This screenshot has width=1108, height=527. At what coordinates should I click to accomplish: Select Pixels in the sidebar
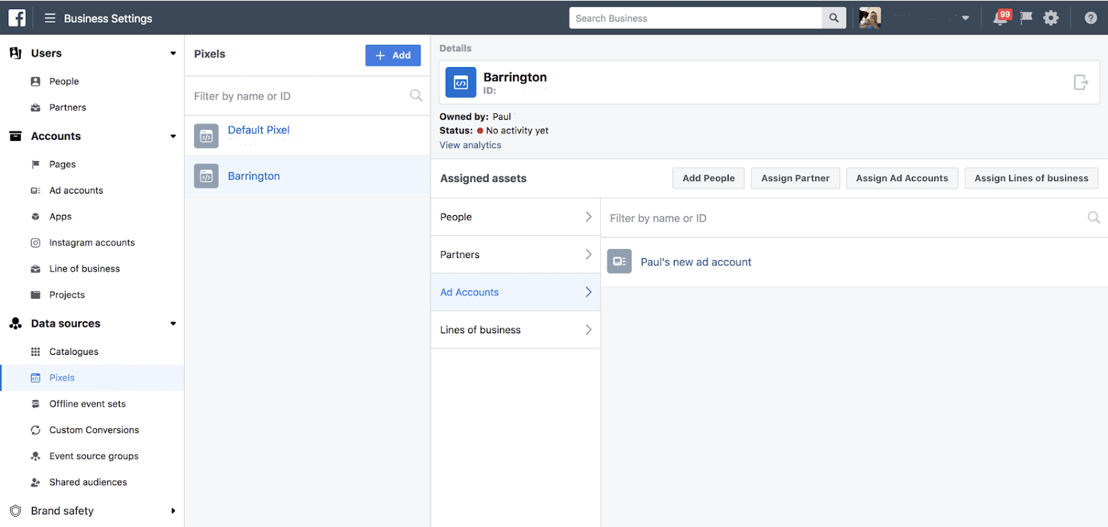(93, 378)
